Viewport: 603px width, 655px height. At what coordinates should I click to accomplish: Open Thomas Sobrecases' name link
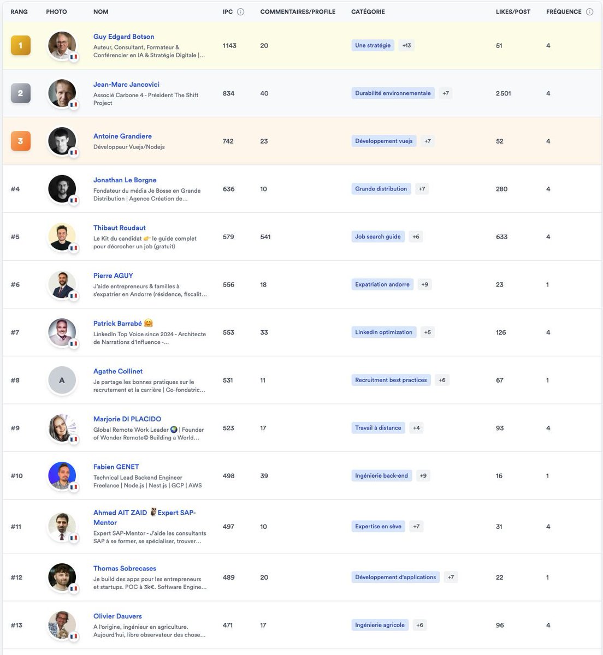125,568
